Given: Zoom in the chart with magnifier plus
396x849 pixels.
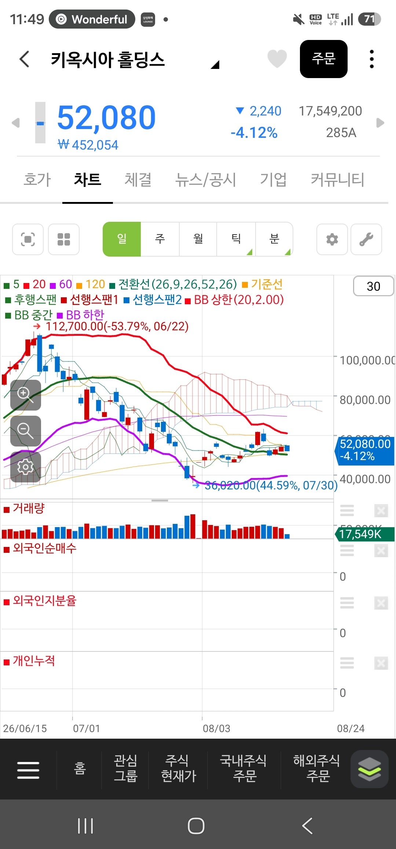Looking at the screenshot, I should (26, 395).
